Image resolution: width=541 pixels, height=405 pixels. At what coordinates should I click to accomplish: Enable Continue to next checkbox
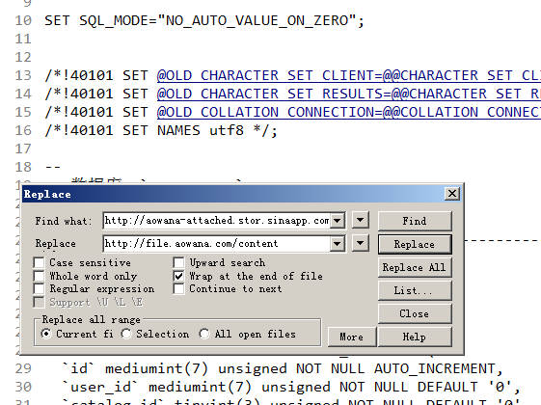(x=178, y=288)
